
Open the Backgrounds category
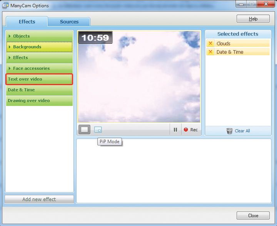point(39,47)
